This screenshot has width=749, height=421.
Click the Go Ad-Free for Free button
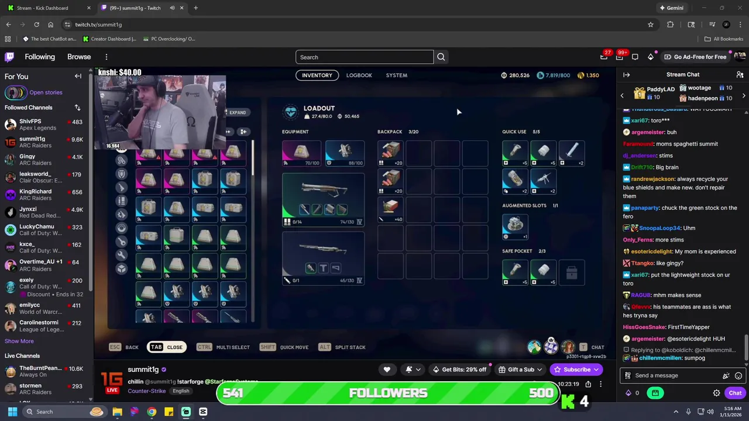(x=695, y=57)
